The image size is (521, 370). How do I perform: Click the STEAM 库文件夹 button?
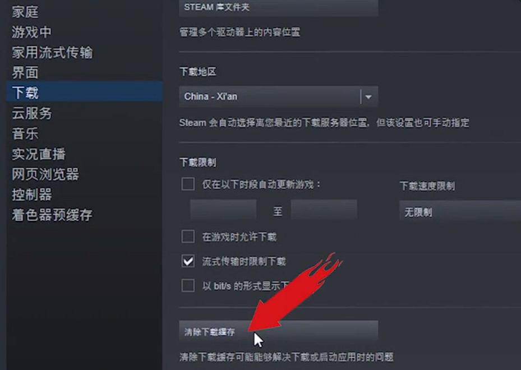click(x=278, y=7)
